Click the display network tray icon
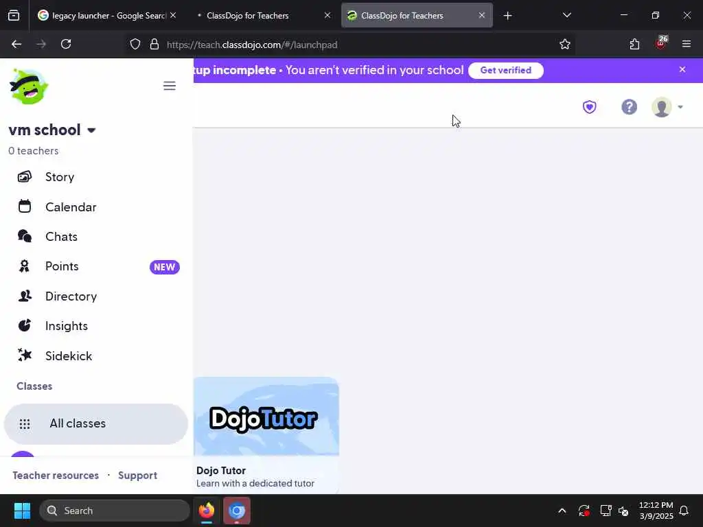Image resolution: width=703 pixels, height=527 pixels. (606, 511)
